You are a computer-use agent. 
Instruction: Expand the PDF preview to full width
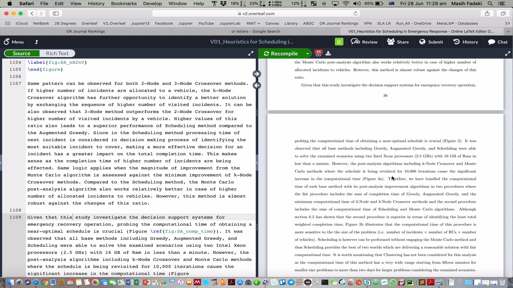click(x=507, y=53)
